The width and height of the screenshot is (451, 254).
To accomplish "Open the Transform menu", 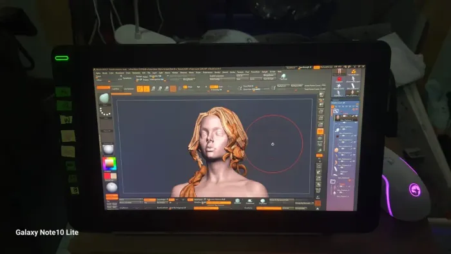I will [x=255, y=72].
